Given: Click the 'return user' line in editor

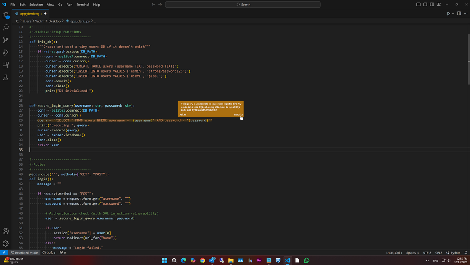Looking at the screenshot, I should 48,145.
